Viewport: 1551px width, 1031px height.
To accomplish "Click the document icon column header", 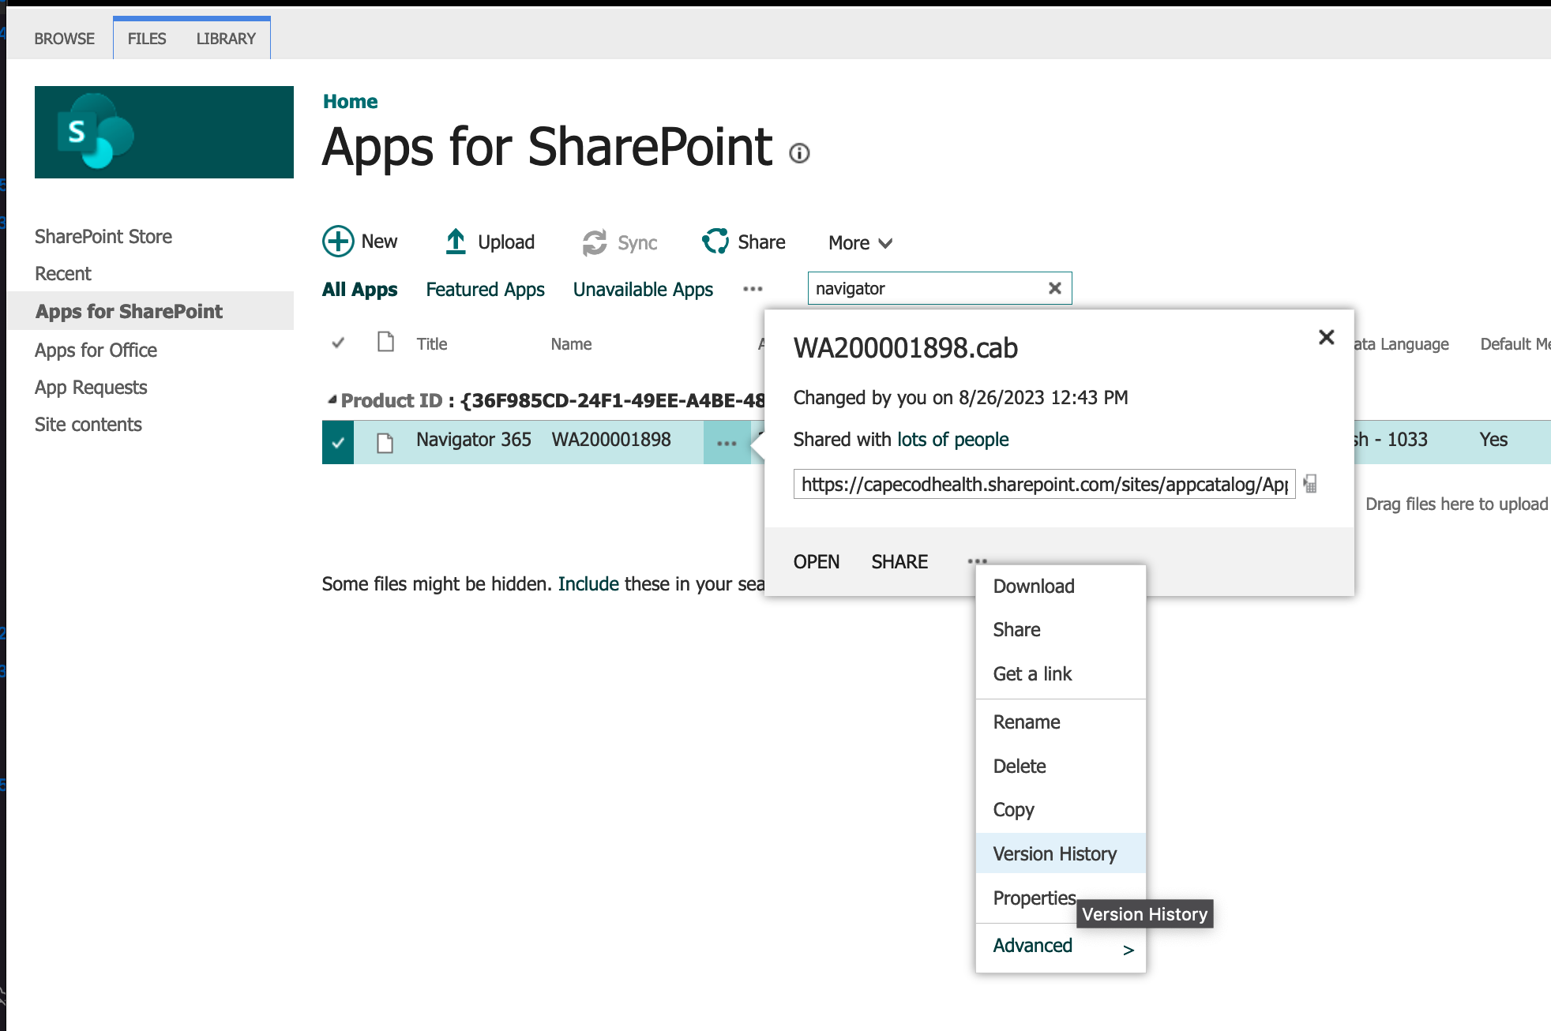I will tap(386, 342).
